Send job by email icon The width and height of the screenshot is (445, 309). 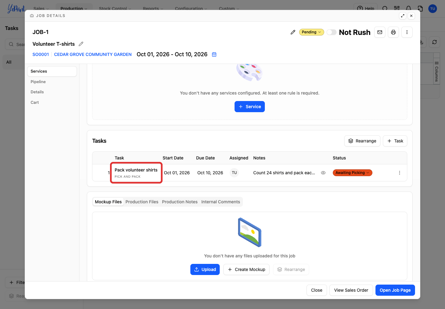click(x=380, y=32)
